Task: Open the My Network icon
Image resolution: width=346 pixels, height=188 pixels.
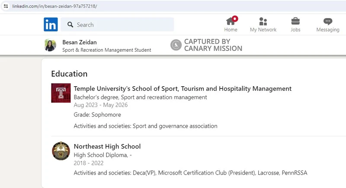Action: [263, 22]
